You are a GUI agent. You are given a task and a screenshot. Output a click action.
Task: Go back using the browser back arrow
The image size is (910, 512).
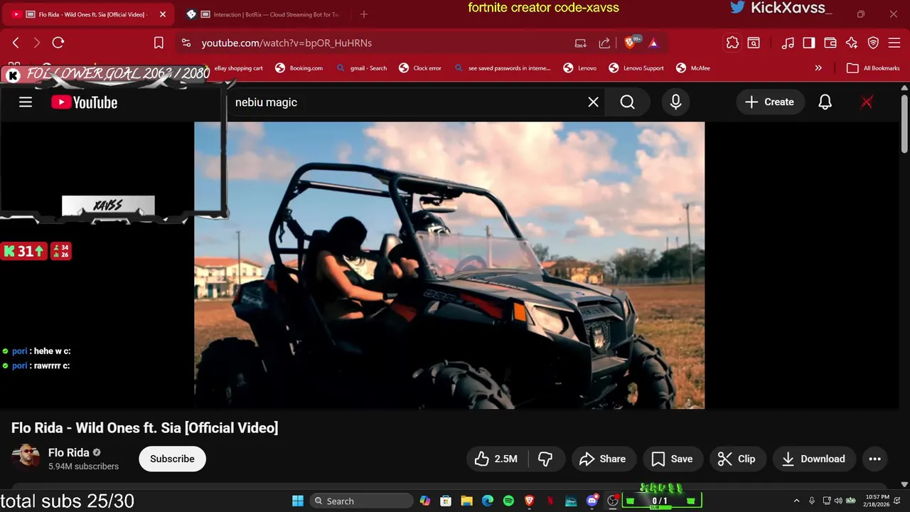[16, 43]
